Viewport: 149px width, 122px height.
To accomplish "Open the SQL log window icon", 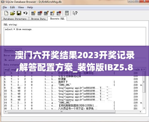I will (x=67, y=13).
